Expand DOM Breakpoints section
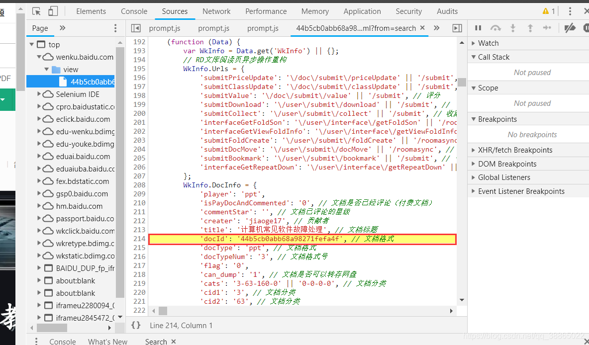 tap(473, 164)
